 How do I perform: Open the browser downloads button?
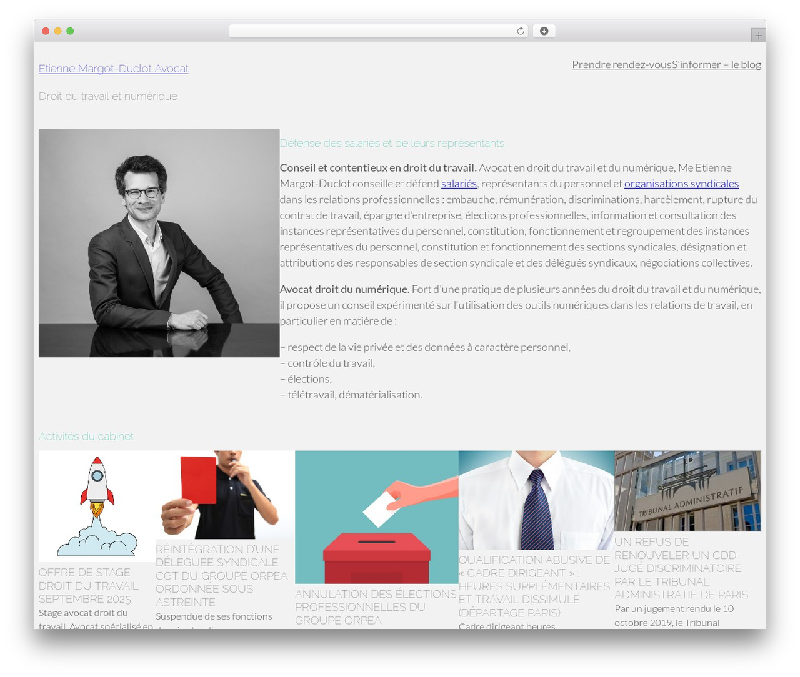[x=544, y=31]
